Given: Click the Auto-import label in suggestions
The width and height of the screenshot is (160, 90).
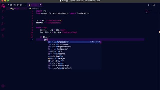Looking at the screenshot, I should click(x=95, y=42).
